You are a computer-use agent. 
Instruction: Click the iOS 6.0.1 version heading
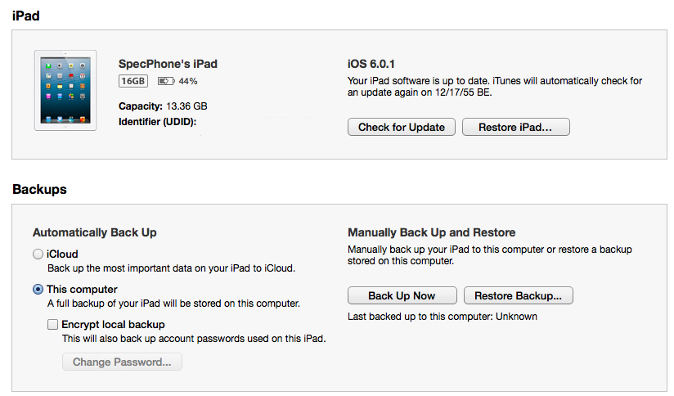click(x=371, y=64)
